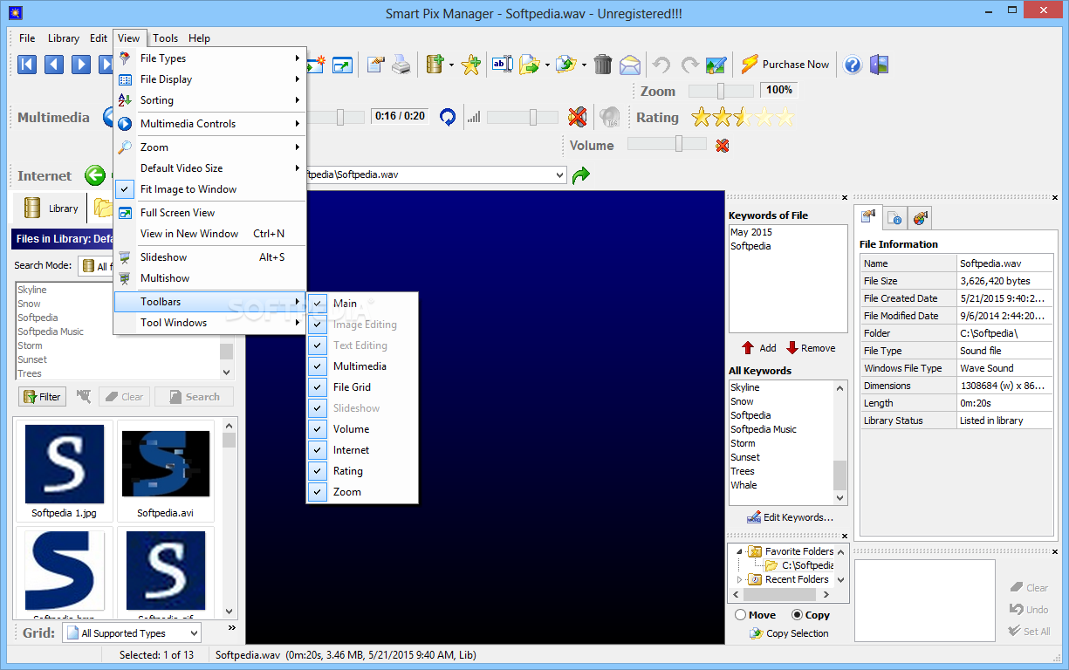Screen dimensions: 1069x670
Task: Toggle the Multimedia toolbar entry
Action: point(362,366)
